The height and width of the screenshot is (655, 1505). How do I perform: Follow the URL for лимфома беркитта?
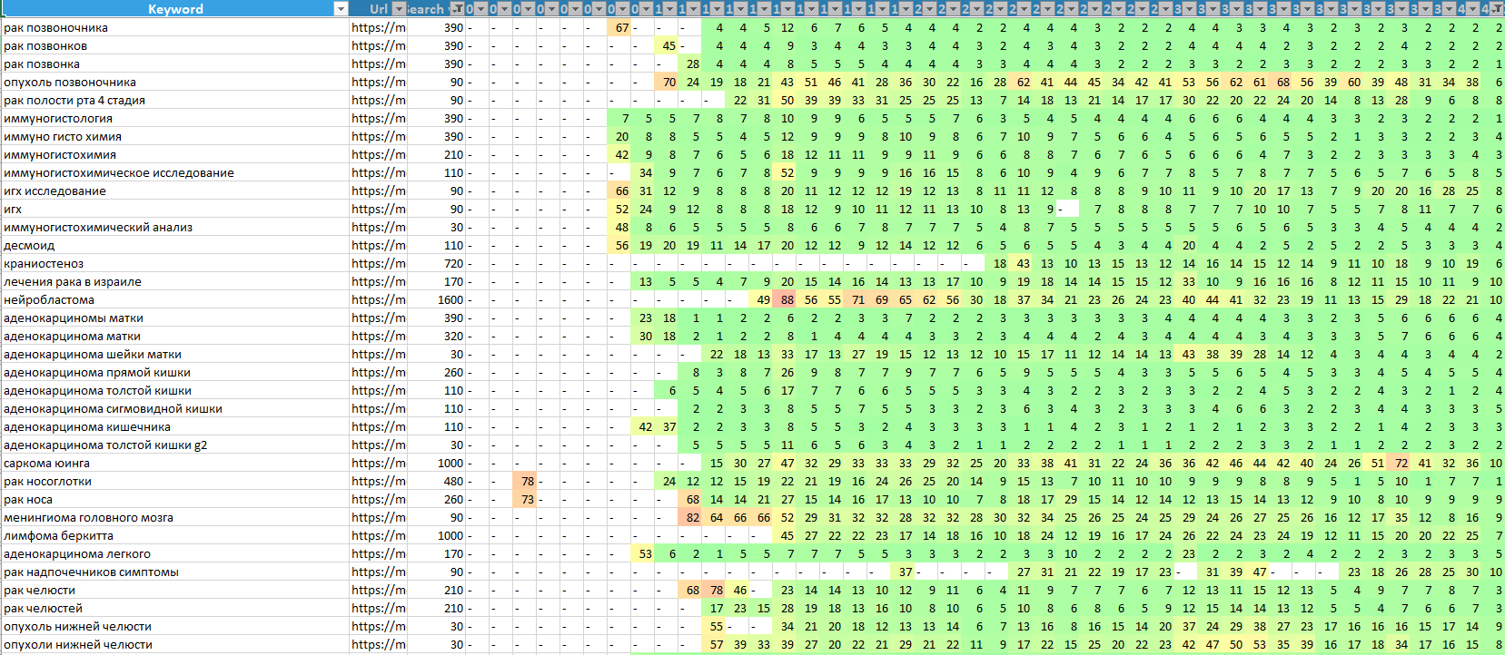(x=379, y=536)
